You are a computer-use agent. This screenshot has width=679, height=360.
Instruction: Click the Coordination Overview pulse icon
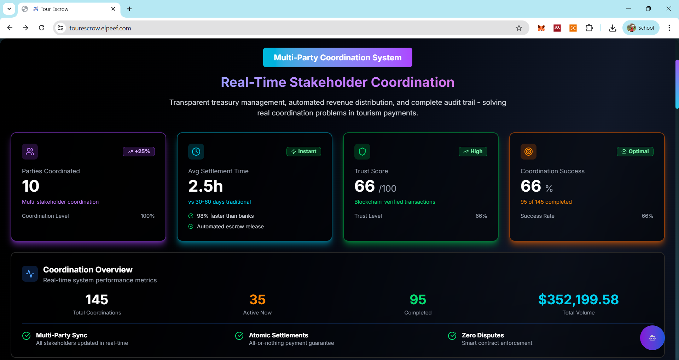coord(30,274)
